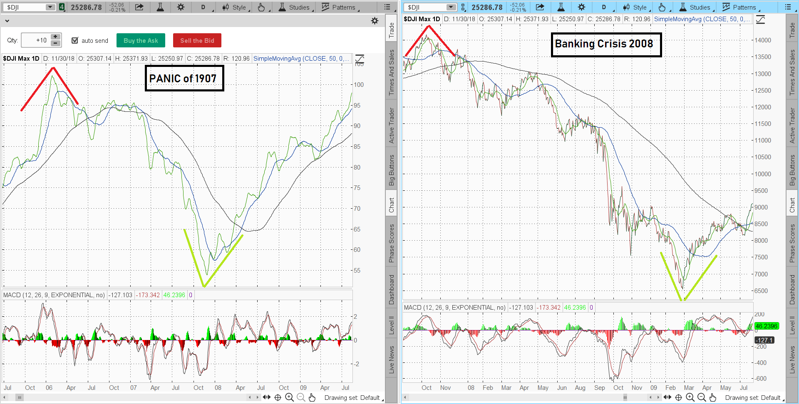Click the green link number 4 icon
799x404 pixels.
[62, 7]
